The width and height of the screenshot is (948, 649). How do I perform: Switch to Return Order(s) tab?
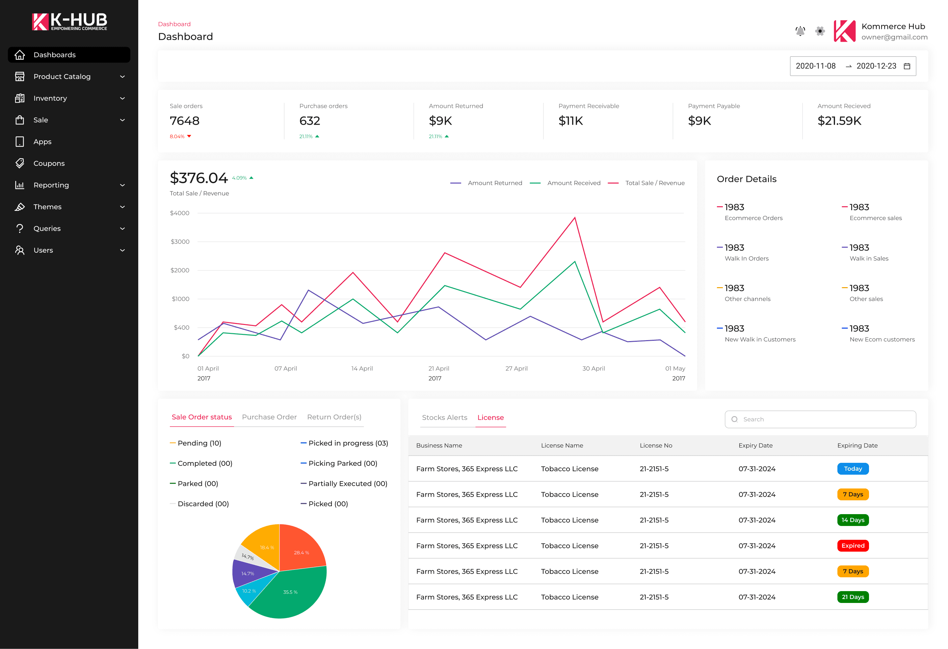pyautogui.click(x=334, y=417)
